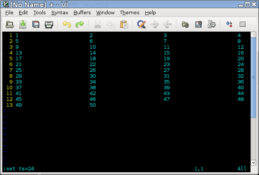The height and width of the screenshot is (175, 259).
Task: Place cursor on line 7 text 25
Action: (x=18, y=70)
